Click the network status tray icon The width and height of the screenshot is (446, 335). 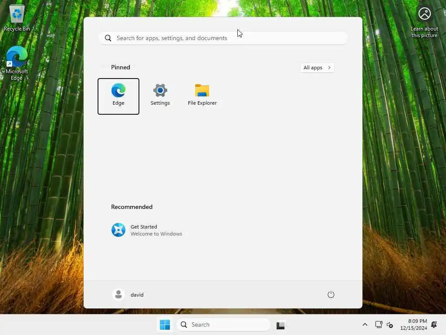(x=378, y=325)
